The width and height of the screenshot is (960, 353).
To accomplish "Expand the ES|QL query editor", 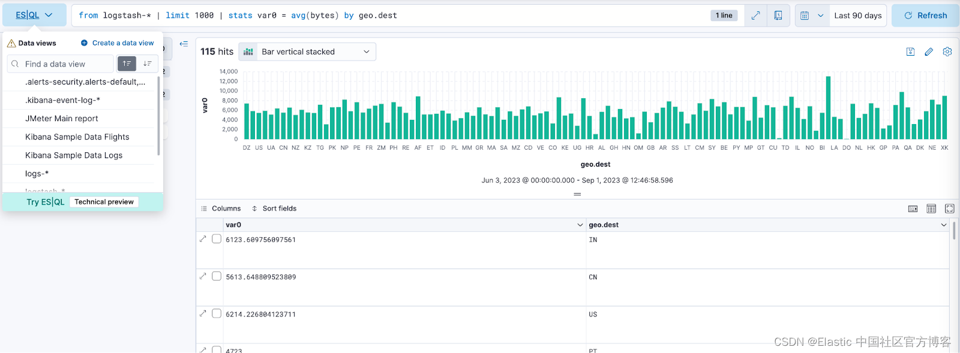I will (755, 16).
